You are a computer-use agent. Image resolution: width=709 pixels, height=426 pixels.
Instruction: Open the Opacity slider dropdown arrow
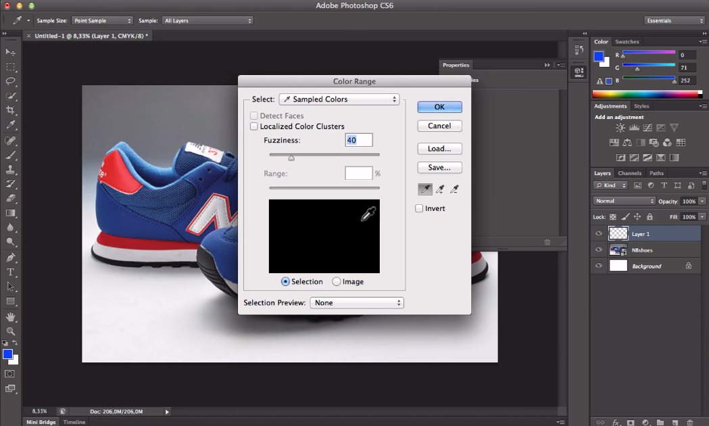(702, 202)
